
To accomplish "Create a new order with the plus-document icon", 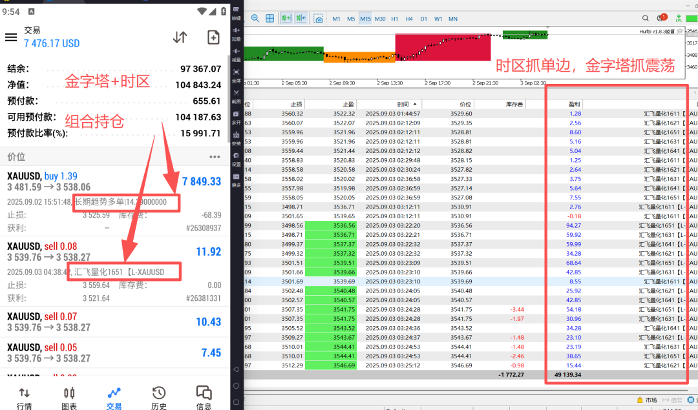I will 213,37.
